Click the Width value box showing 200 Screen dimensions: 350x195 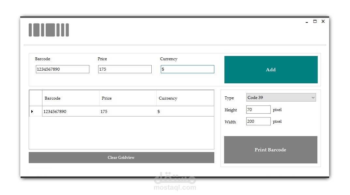258,121
